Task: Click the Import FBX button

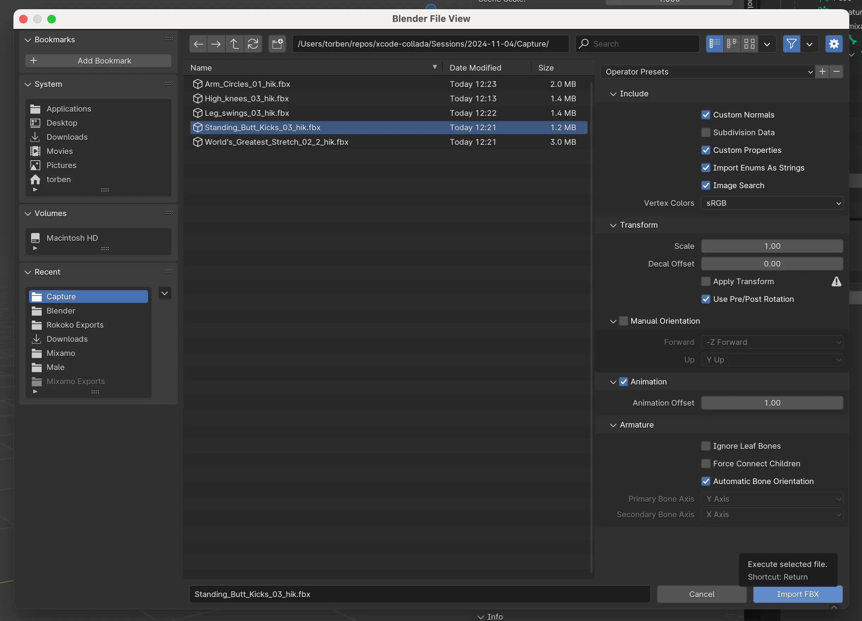Action: [797, 594]
